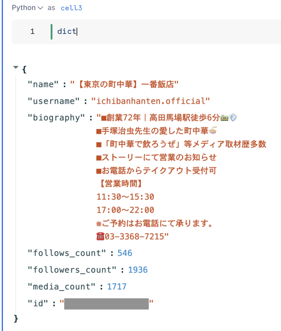Select line number 1 in the gutter

[x=32, y=31]
